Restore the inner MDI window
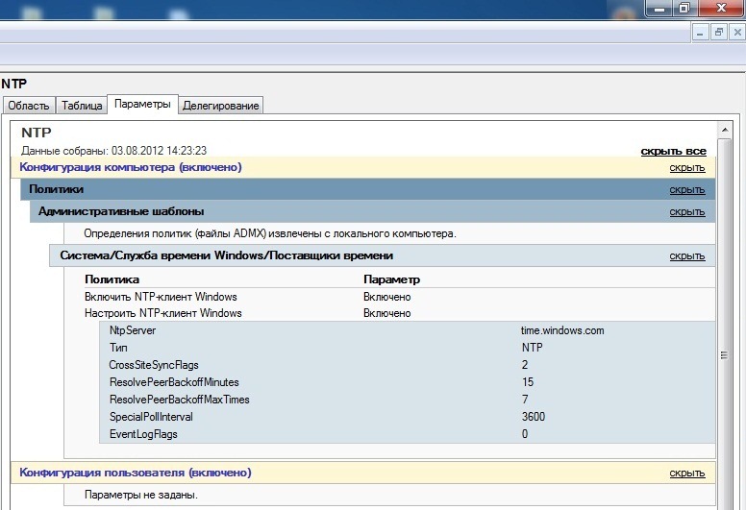The image size is (746, 510). tap(718, 33)
